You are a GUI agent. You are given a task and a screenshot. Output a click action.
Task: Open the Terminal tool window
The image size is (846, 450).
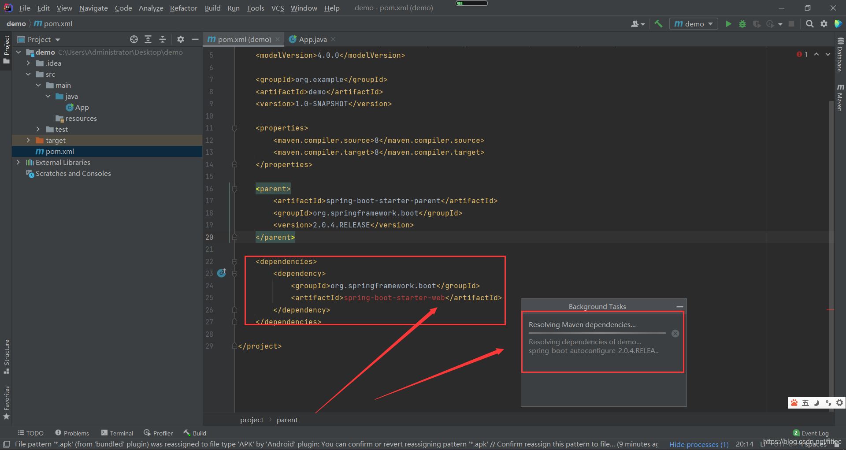[117, 433]
